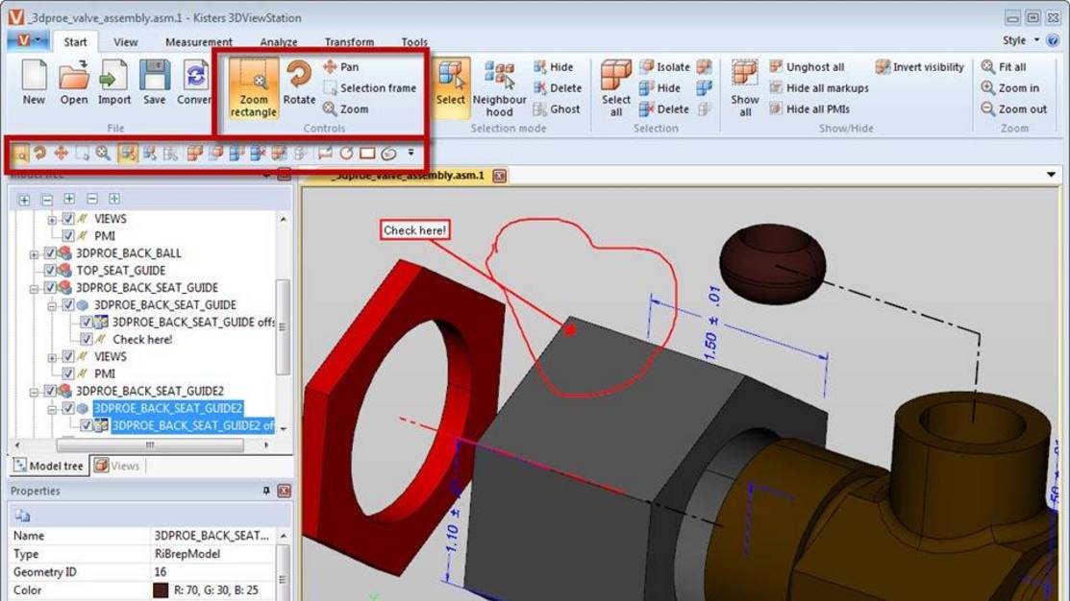This screenshot has width=1070, height=601.
Task: Click Isolate in the Selection group
Action: pos(664,67)
